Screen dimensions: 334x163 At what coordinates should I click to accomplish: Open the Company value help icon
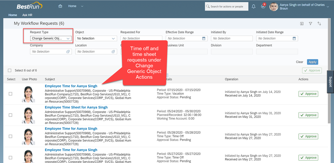[x=68, y=51]
